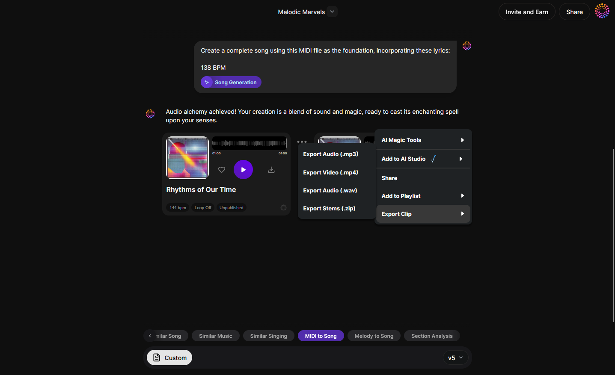Screen dimensions: 615x375
Task: Click the left arrow to show previous chips
Action: (150, 336)
